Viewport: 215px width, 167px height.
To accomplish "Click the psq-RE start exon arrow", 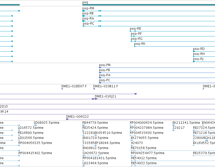I will click(131, 31).
